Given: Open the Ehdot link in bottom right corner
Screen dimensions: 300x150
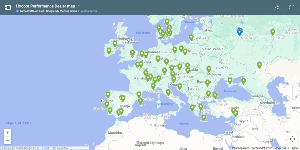Looking at the screenshot, I should (295, 148).
